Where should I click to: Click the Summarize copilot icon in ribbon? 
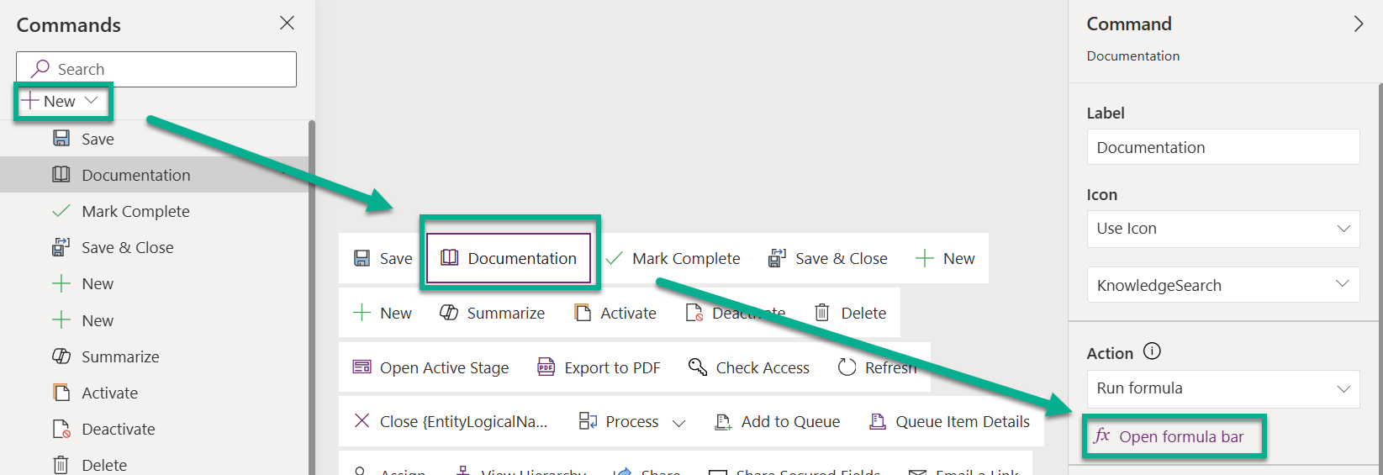pos(449,313)
